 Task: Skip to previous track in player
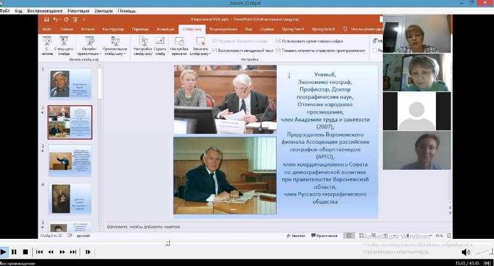pos(40,252)
